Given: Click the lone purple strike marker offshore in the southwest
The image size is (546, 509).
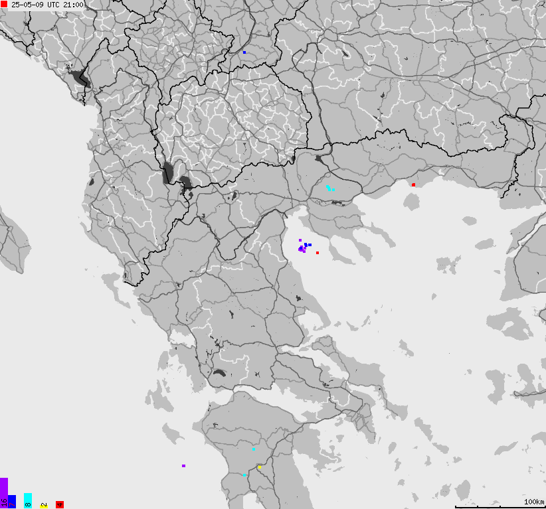Looking at the screenshot, I should pyautogui.click(x=183, y=465).
